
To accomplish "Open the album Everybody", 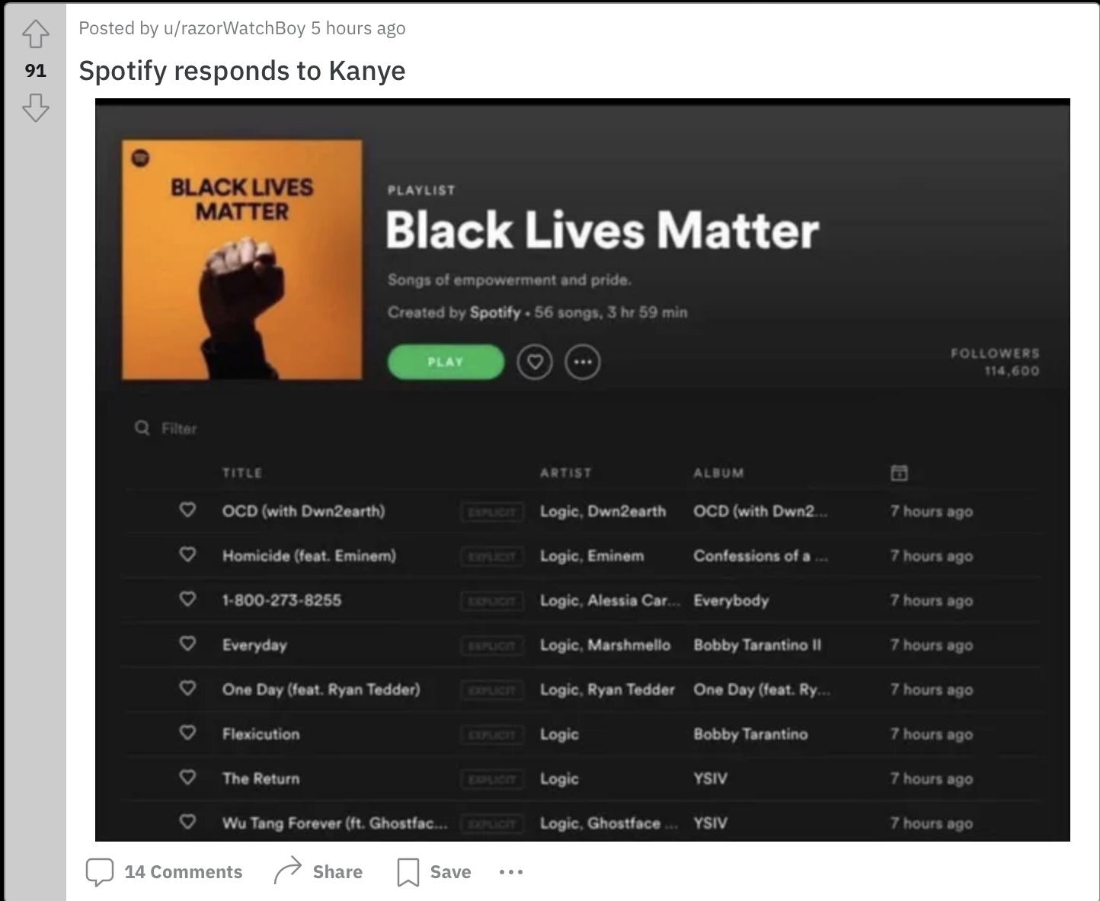I will tap(731, 600).
